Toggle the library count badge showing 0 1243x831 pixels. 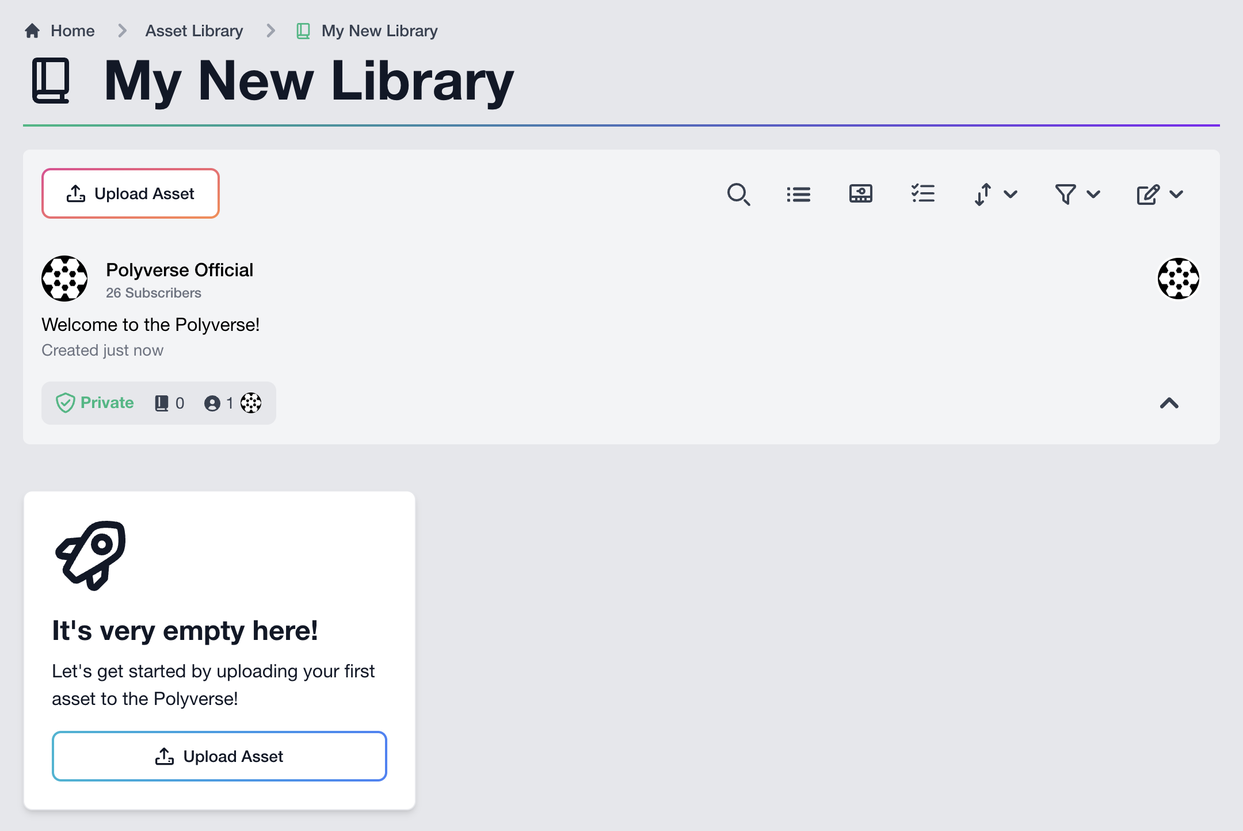(169, 403)
